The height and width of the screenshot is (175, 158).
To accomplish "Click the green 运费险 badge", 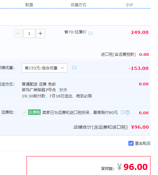I will tap(34, 112).
